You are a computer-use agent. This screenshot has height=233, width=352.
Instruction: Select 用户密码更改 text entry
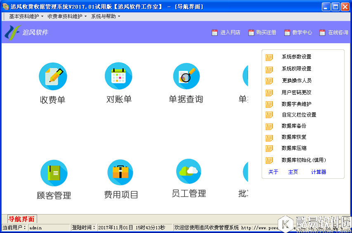tap(297, 92)
